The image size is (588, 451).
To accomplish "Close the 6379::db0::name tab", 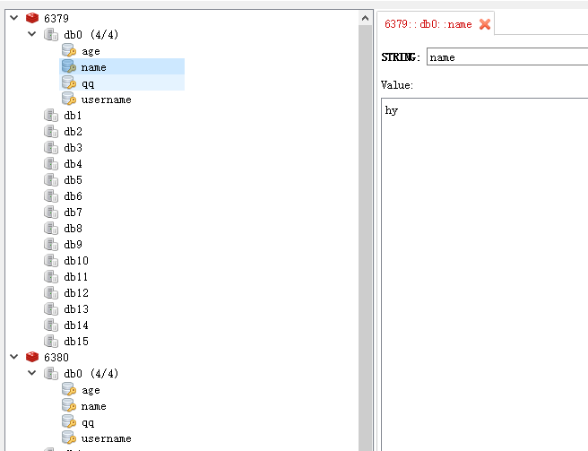I will pyautogui.click(x=485, y=24).
